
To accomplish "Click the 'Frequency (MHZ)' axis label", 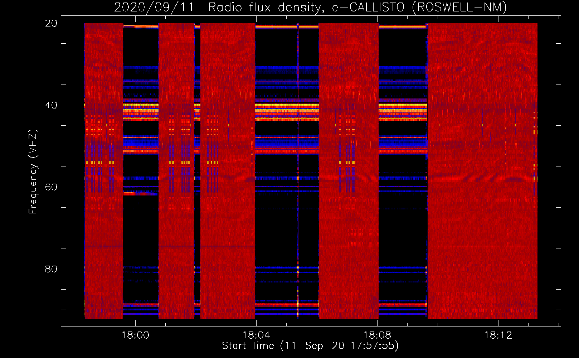I will tap(33, 171).
